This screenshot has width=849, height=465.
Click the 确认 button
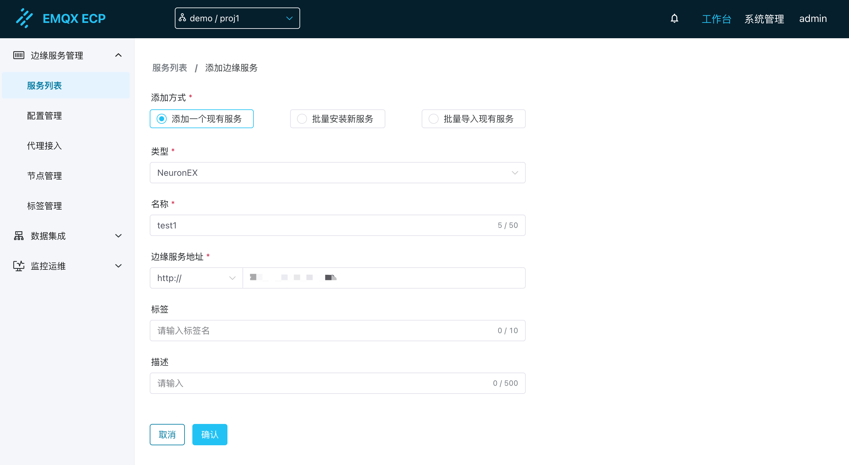click(210, 434)
